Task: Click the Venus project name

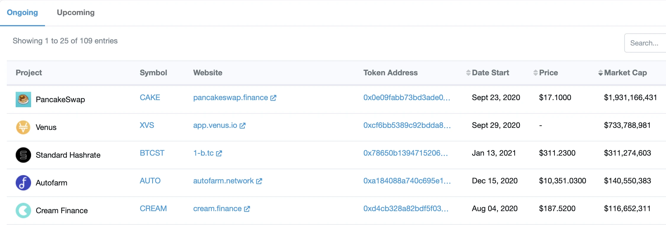Action: (46, 127)
